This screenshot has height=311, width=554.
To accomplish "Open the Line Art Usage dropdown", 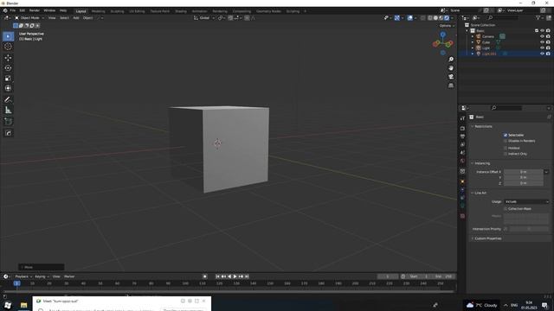I will [x=526, y=201].
